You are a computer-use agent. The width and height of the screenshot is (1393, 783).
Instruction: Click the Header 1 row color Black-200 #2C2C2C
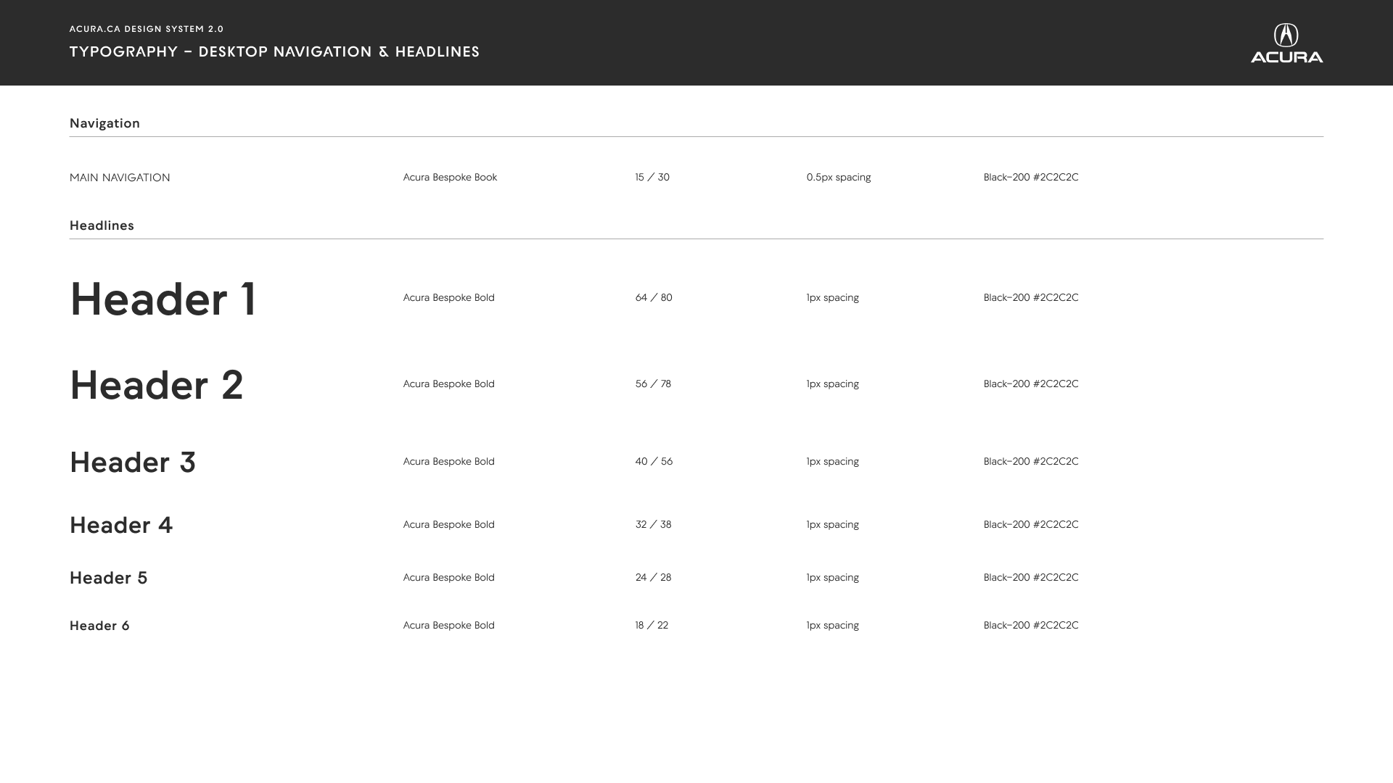[1031, 298]
